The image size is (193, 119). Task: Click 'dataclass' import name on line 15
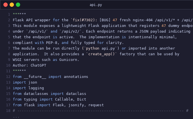pyautogui.click(x=76, y=94)
